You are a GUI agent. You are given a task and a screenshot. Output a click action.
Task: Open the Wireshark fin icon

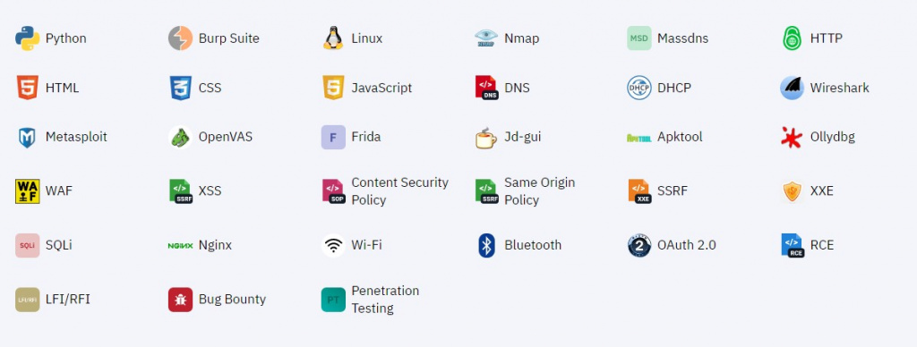tap(792, 89)
